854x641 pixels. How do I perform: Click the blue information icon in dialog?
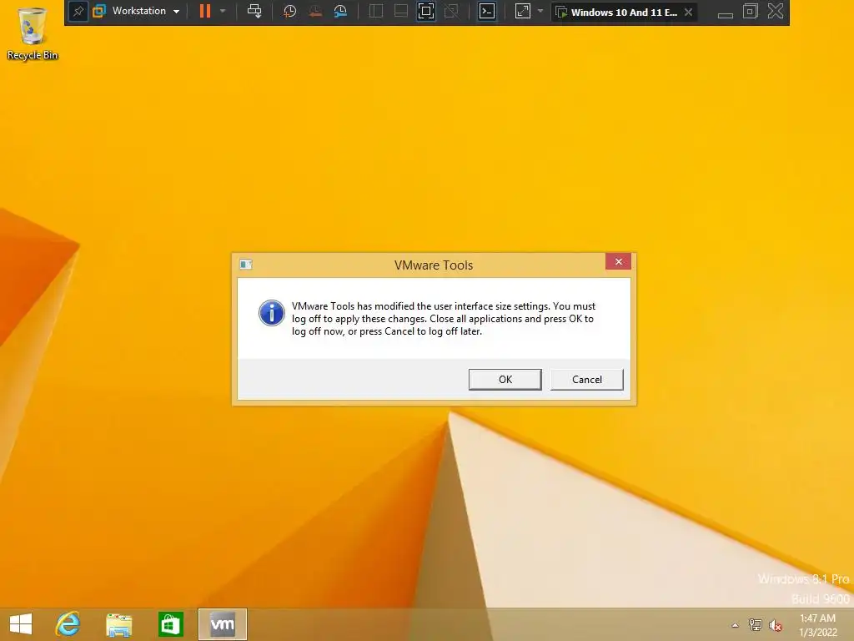[271, 313]
